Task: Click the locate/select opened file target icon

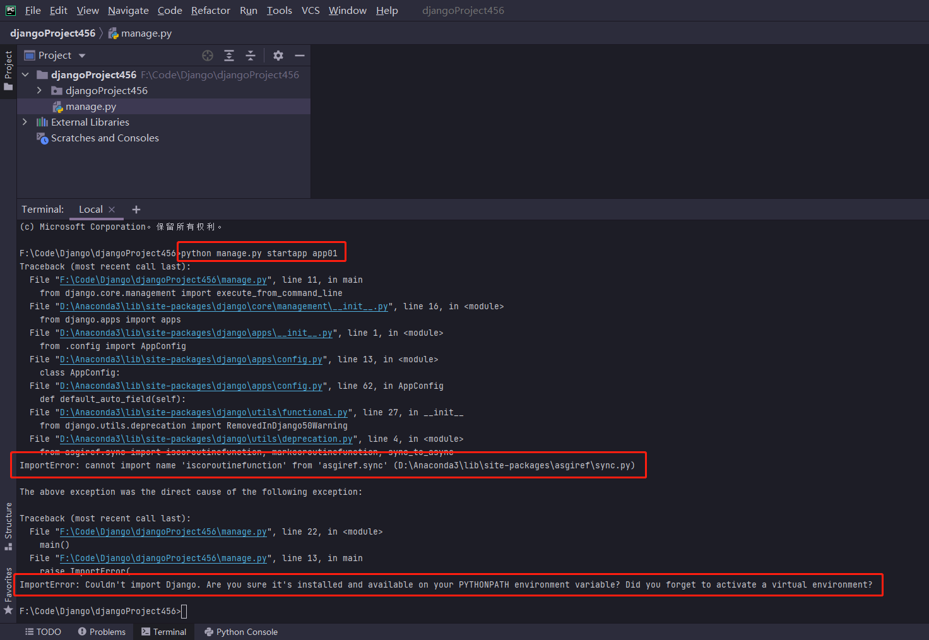Action: click(x=208, y=56)
